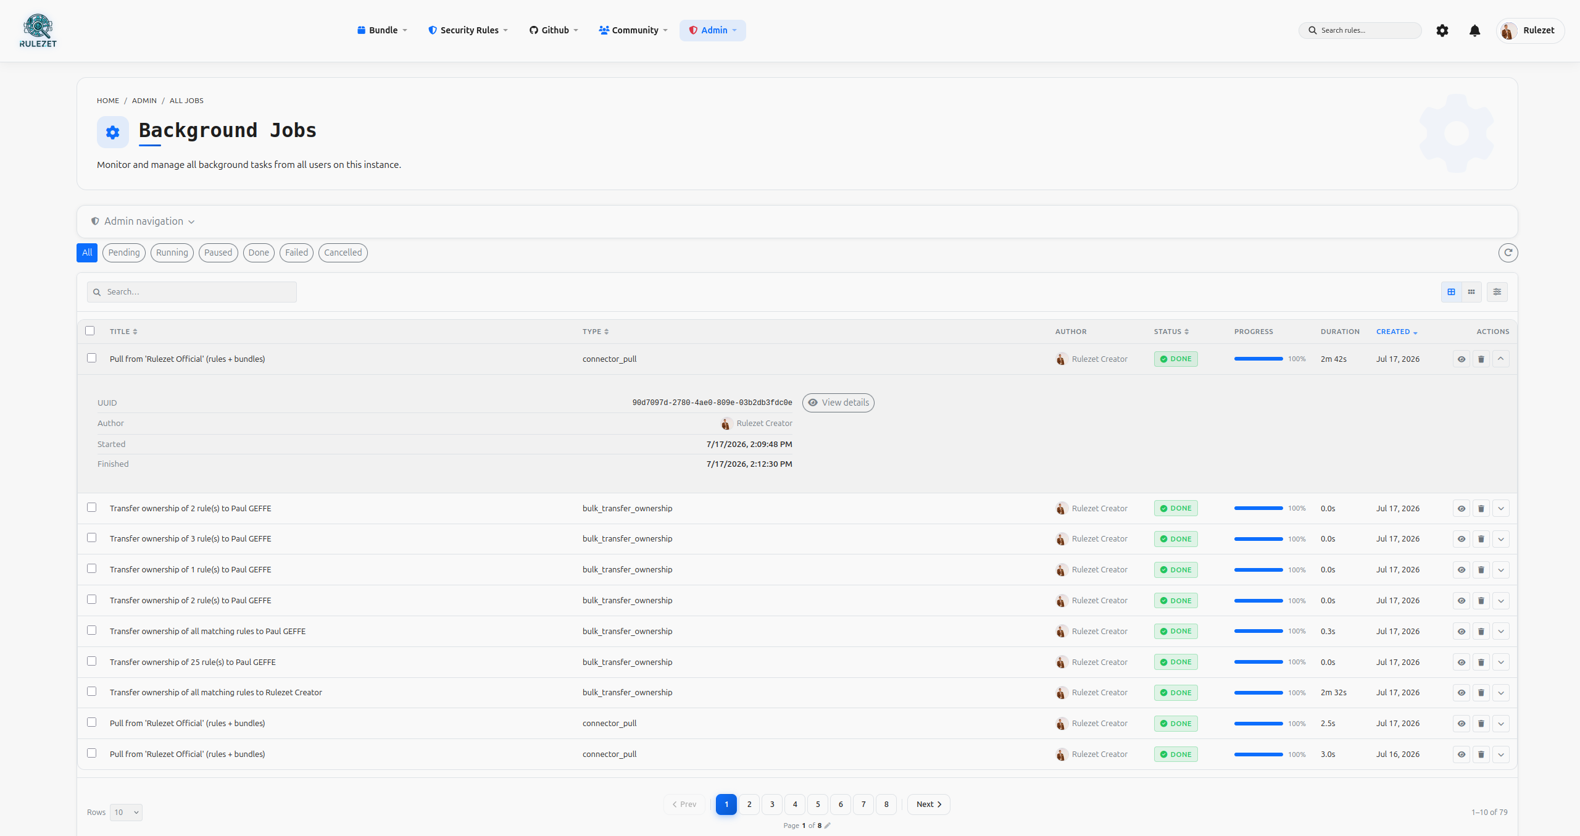Delete the Jul 16, 2026 connector_pull job
The image size is (1580, 836).
[x=1481, y=754]
